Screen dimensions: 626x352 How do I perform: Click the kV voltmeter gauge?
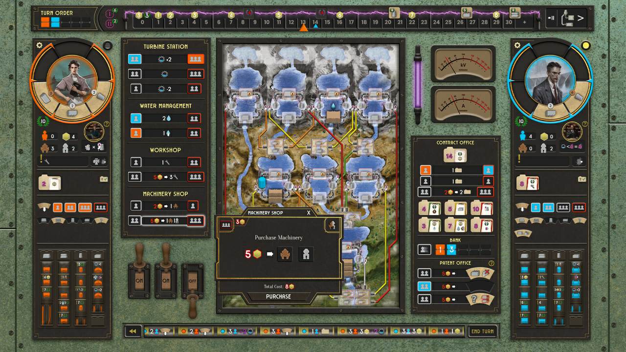pos(463,64)
